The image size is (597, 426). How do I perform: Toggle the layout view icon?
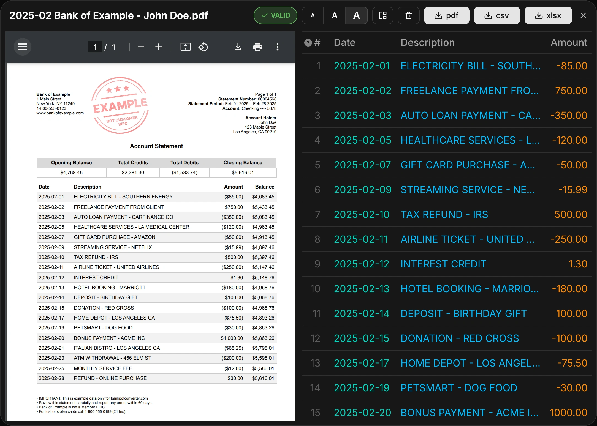coord(383,15)
